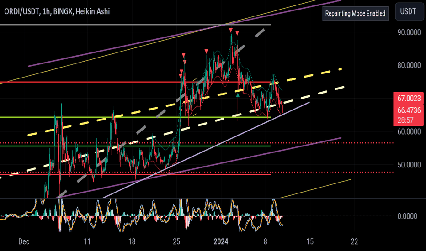Click the 60.0000 price axis label
The width and height of the screenshot is (426, 251).
409,131
